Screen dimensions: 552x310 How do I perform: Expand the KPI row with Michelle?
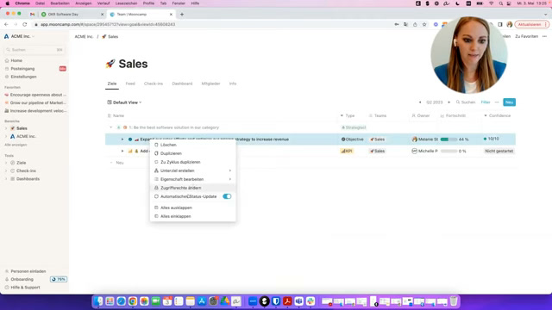[x=122, y=152]
